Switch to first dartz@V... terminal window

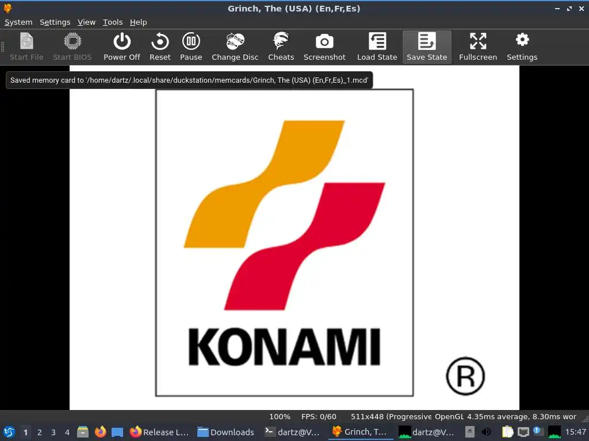[293, 432]
